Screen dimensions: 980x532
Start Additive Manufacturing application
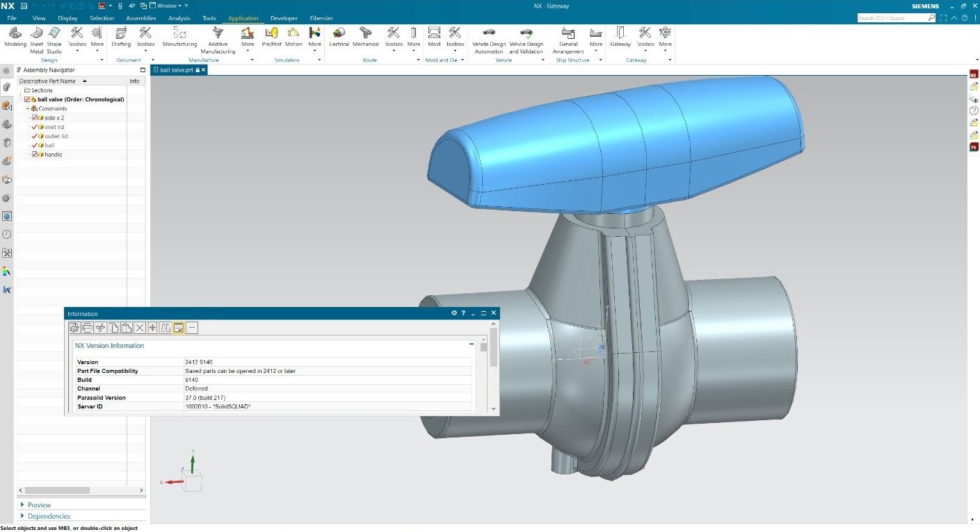[218, 40]
